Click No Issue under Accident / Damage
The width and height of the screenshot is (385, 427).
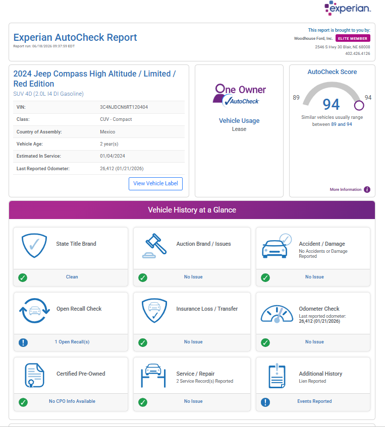tap(314, 276)
